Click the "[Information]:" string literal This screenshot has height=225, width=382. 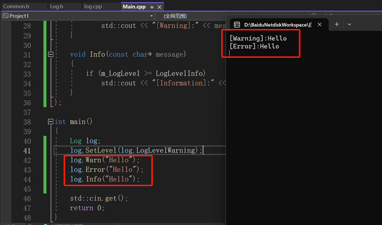(x=183, y=83)
